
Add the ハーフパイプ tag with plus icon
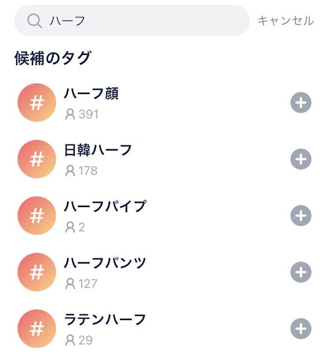click(x=301, y=216)
